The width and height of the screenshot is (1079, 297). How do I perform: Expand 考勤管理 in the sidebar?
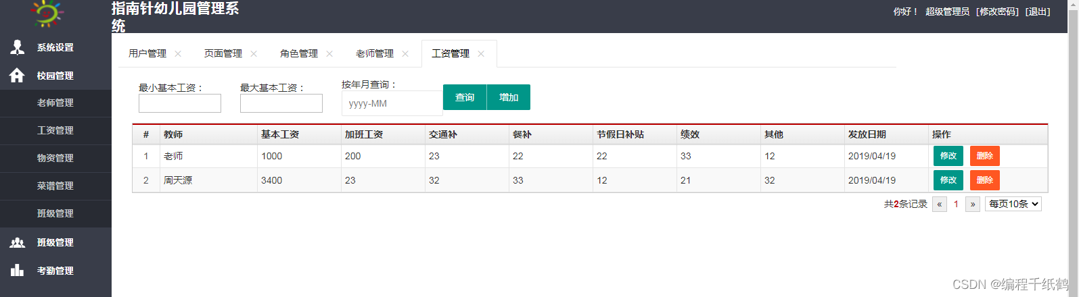pos(55,271)
